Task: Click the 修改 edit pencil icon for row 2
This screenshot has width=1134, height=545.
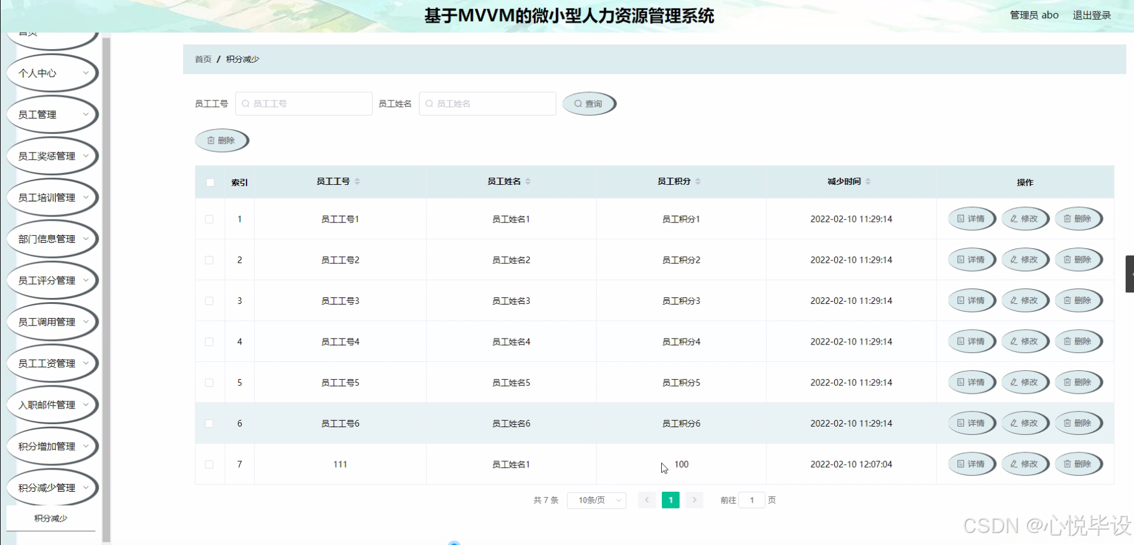Action: pyautogui.click(x=1014, y=260)
